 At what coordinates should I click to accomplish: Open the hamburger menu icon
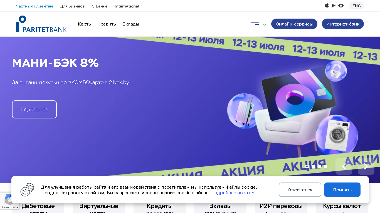[255, 24]
